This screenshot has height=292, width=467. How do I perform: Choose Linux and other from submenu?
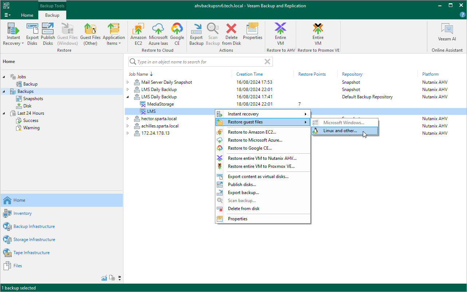click(x=340, y=131)
